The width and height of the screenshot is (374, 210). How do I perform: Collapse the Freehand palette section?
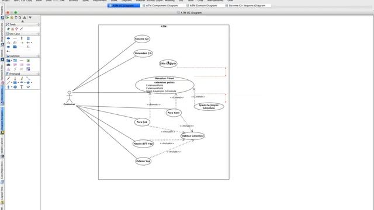(x=38, y=74)
